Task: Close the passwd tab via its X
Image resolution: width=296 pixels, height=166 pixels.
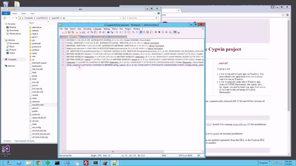Action: (x=79, y=37)
